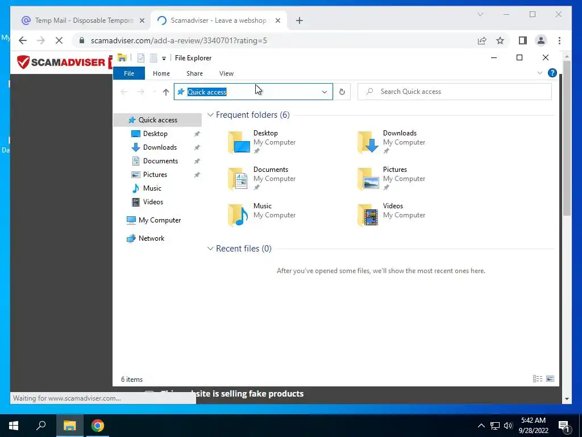Screen dimensions: 582x437
Task: Click the File Explorer Back arrow
Action: (x=124, y=92)
